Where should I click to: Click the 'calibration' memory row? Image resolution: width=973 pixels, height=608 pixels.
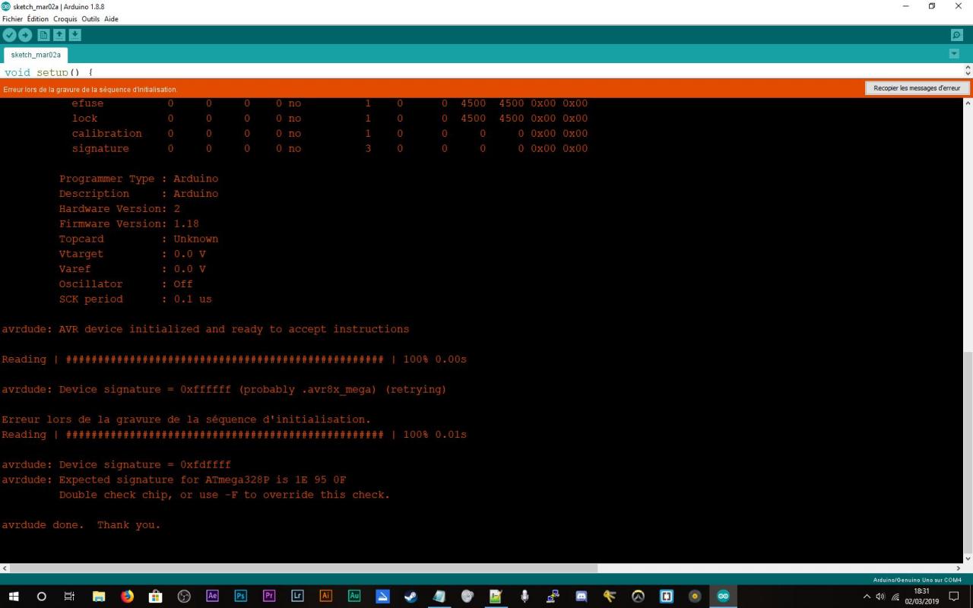click(330, 133)
